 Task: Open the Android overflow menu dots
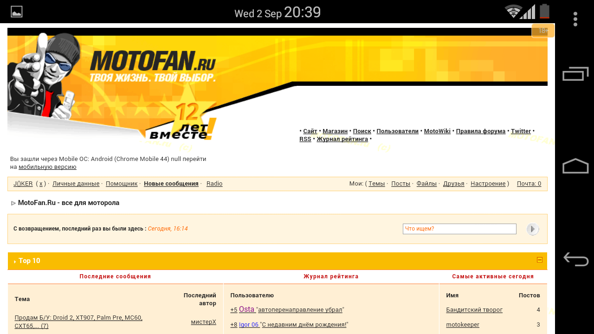point(575,19)
